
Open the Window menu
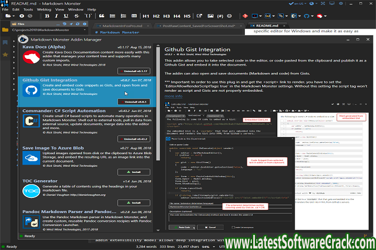click(x=76, y=9)
